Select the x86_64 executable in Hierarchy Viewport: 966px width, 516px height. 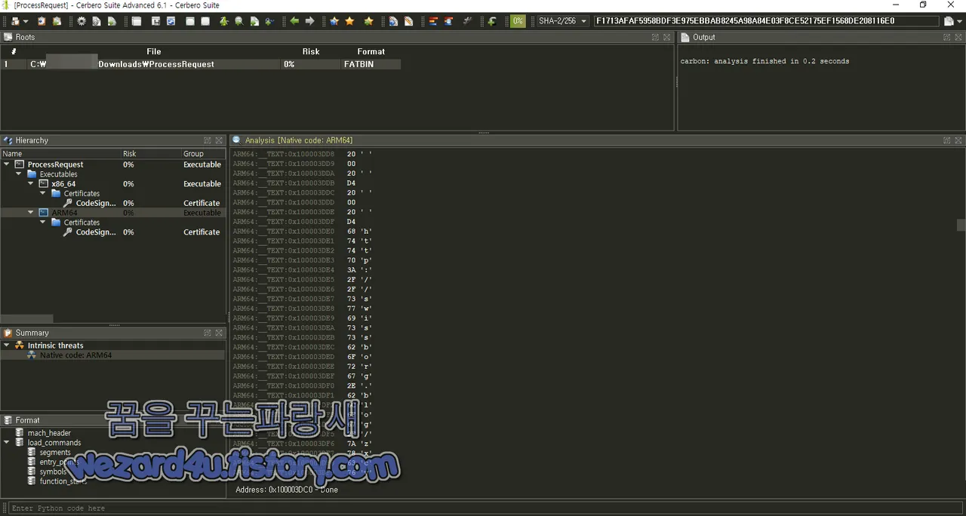pyautogui.click(x=63, y=184)
